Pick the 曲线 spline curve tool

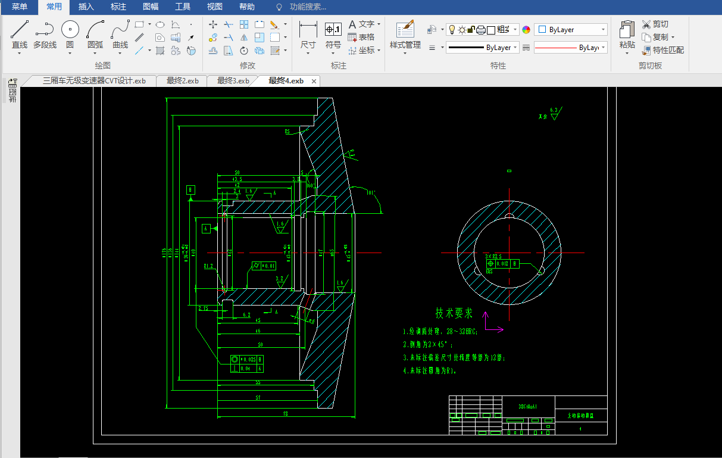[x=120, y=35]
